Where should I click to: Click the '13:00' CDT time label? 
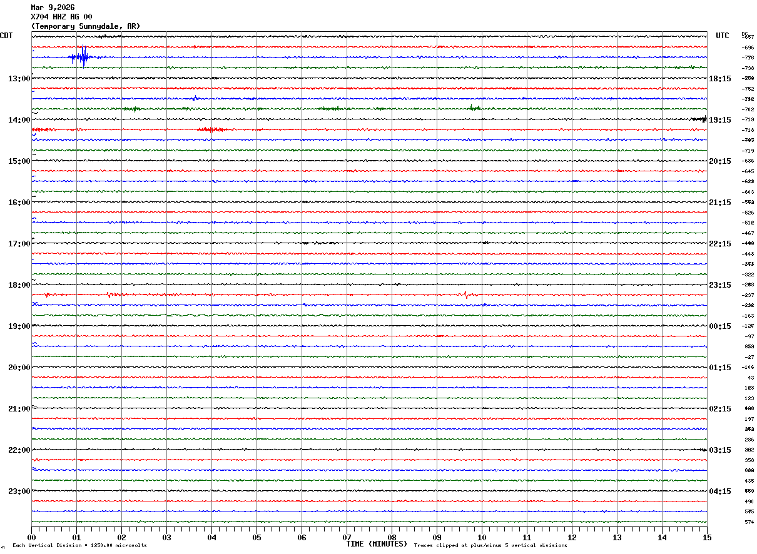pyautogui.click(x=19, y=79)
